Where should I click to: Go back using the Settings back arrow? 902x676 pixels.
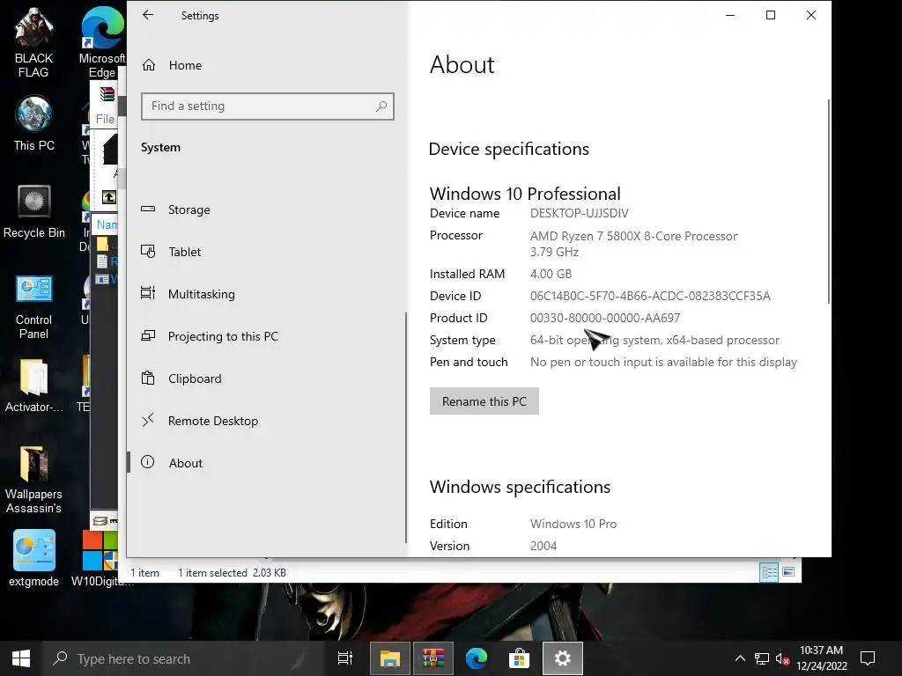pos(148,15)
